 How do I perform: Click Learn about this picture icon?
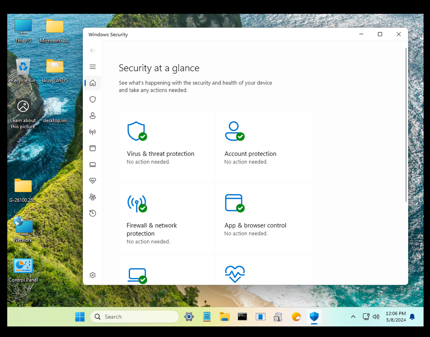23,114
